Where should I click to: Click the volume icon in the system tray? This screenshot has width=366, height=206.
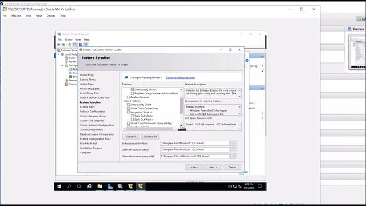[240, 187]
